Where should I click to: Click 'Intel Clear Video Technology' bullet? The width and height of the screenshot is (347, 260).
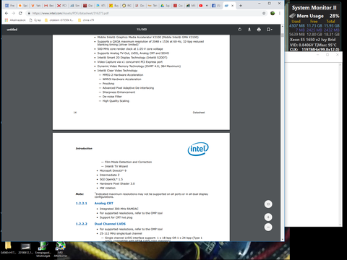(x=117, y=71)
